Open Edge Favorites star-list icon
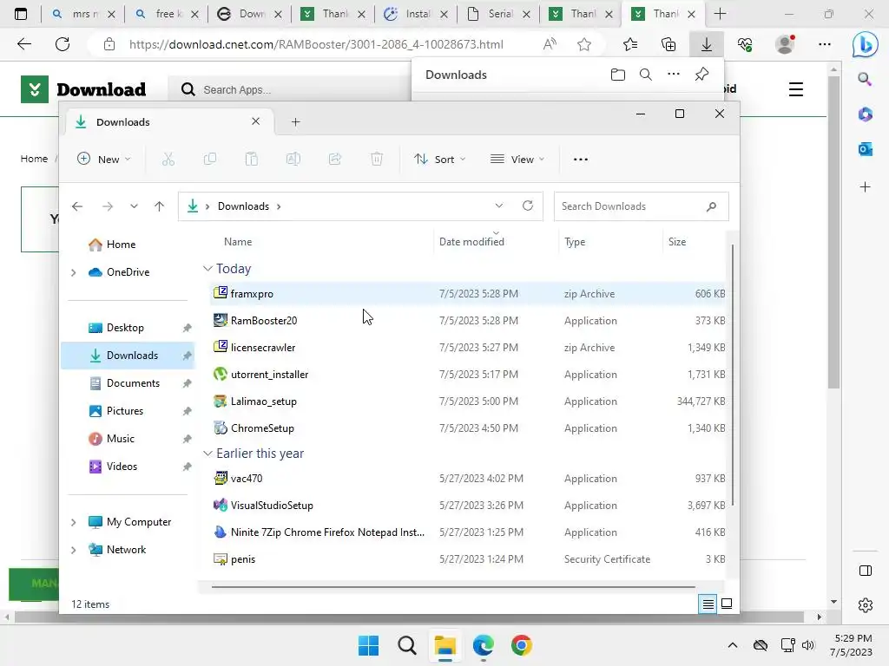889x666 pixels. click(630, 44)
